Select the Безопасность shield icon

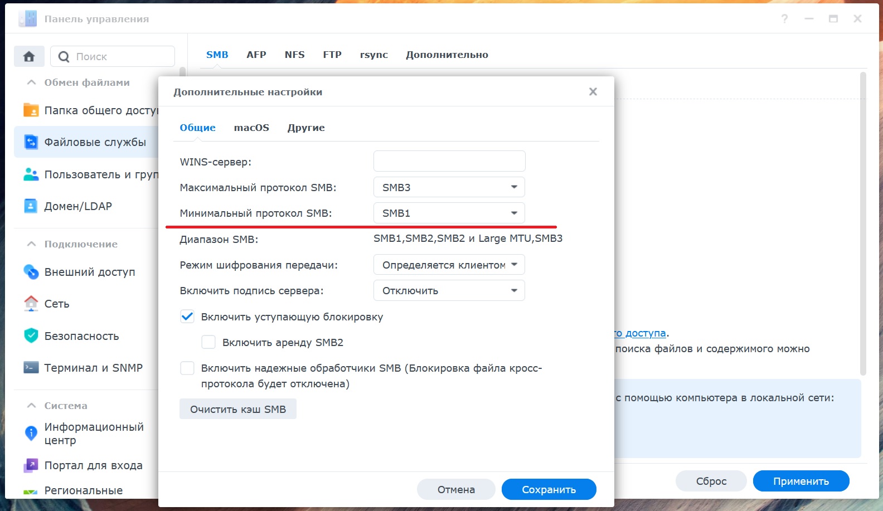point(31,335)
